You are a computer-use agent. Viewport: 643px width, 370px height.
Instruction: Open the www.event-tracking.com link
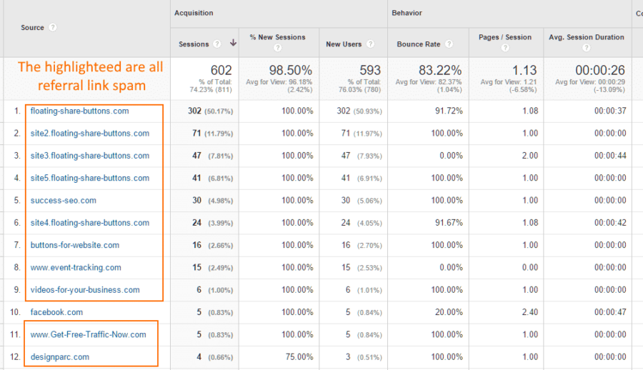[76, 267]
